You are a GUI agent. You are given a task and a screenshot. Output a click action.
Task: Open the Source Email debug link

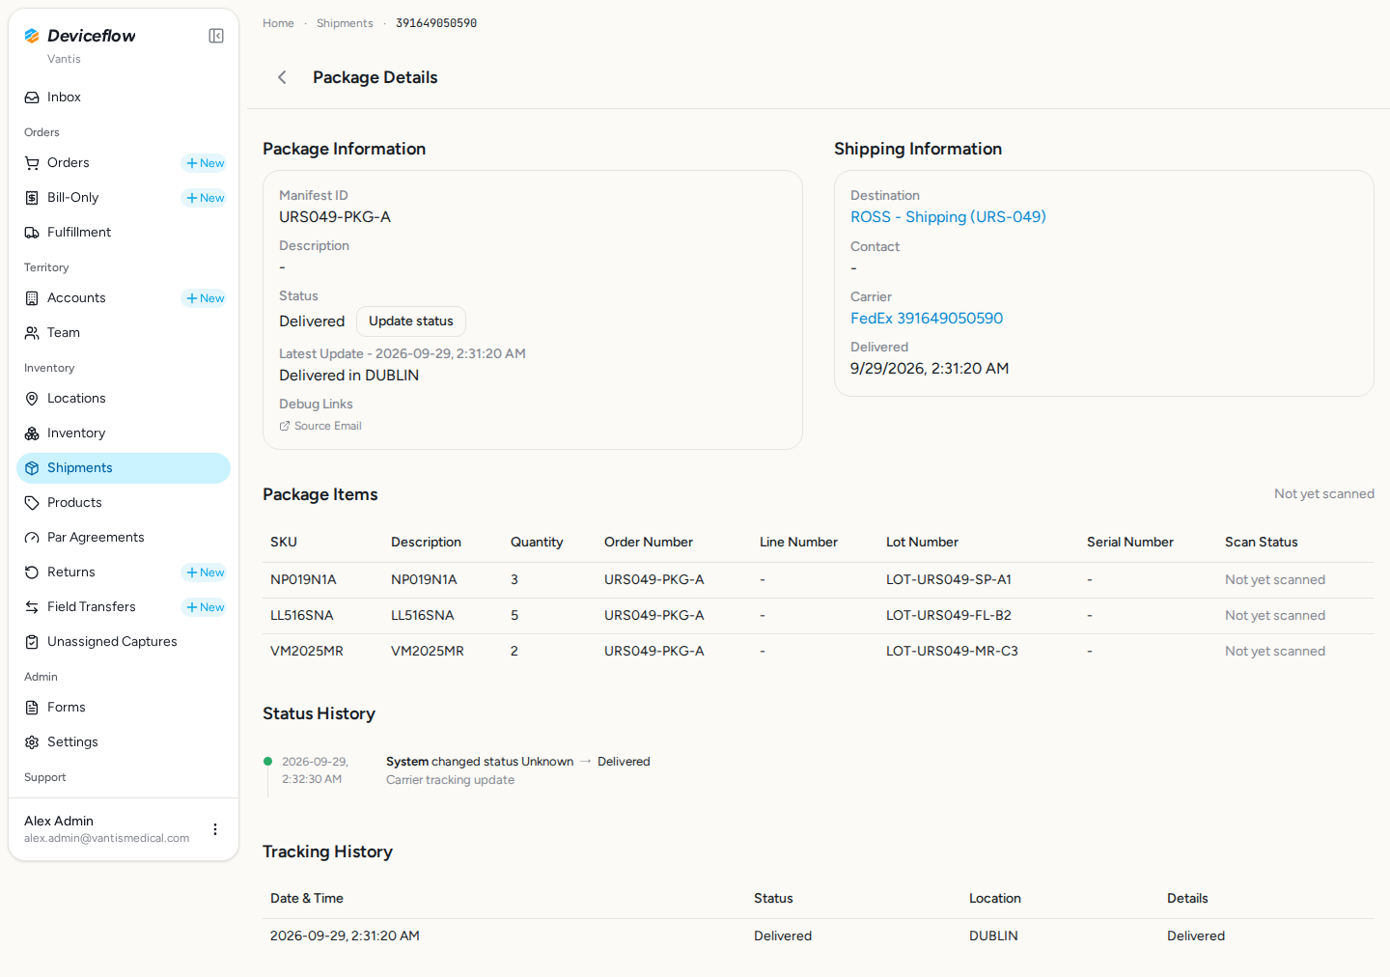pyautogui.click(x=320, y=426)
